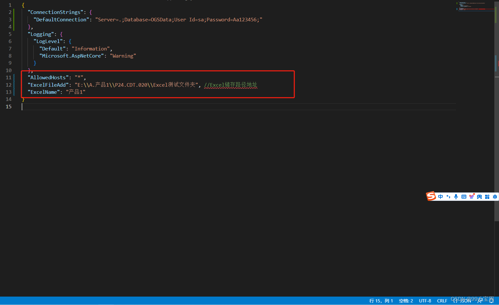This screenshot has width=499, height=305.
Task: Click the "Logging" key
Action: click(x=41, y=34)
